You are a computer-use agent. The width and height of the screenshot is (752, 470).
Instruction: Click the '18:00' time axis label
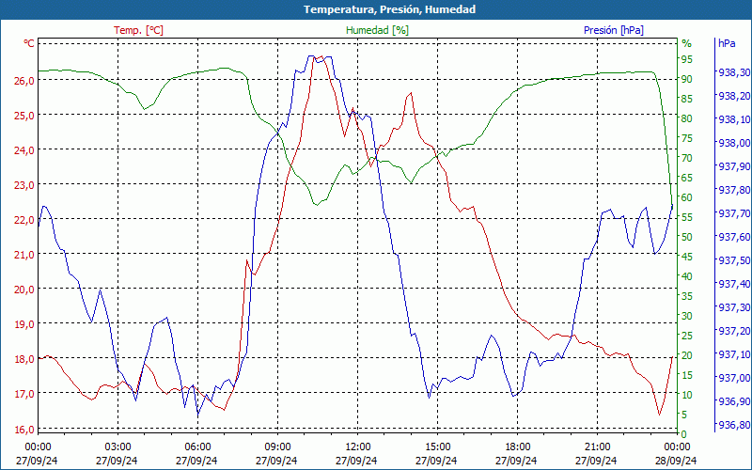point(518,447)
